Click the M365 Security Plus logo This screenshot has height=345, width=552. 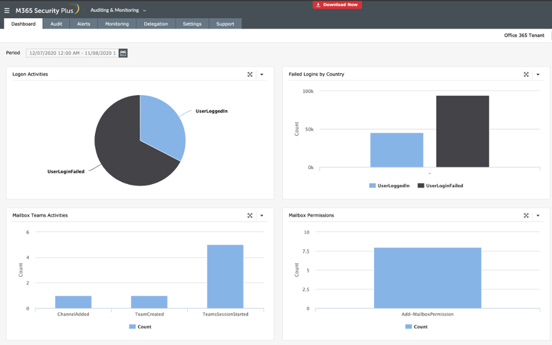[x=47, y=10]
